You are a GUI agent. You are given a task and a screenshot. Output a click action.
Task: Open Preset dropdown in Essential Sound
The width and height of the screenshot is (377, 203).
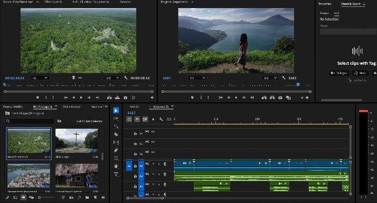pyautogui.click(x=348, y=32)
